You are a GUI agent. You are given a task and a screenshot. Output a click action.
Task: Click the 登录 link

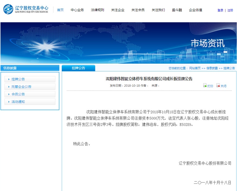click(x=220, y=10)
